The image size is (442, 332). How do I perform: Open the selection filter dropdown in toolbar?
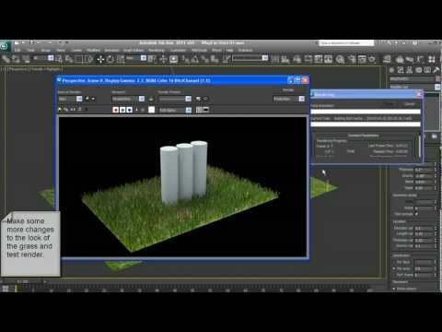43,58
